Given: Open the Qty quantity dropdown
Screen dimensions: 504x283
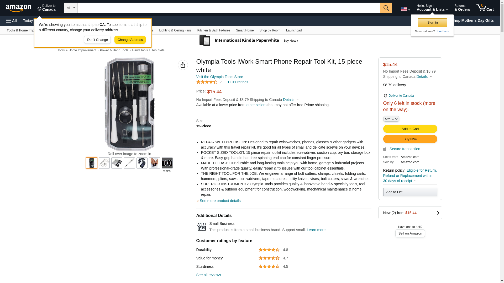Looking at the screenshot, I should tap(391, 119).
